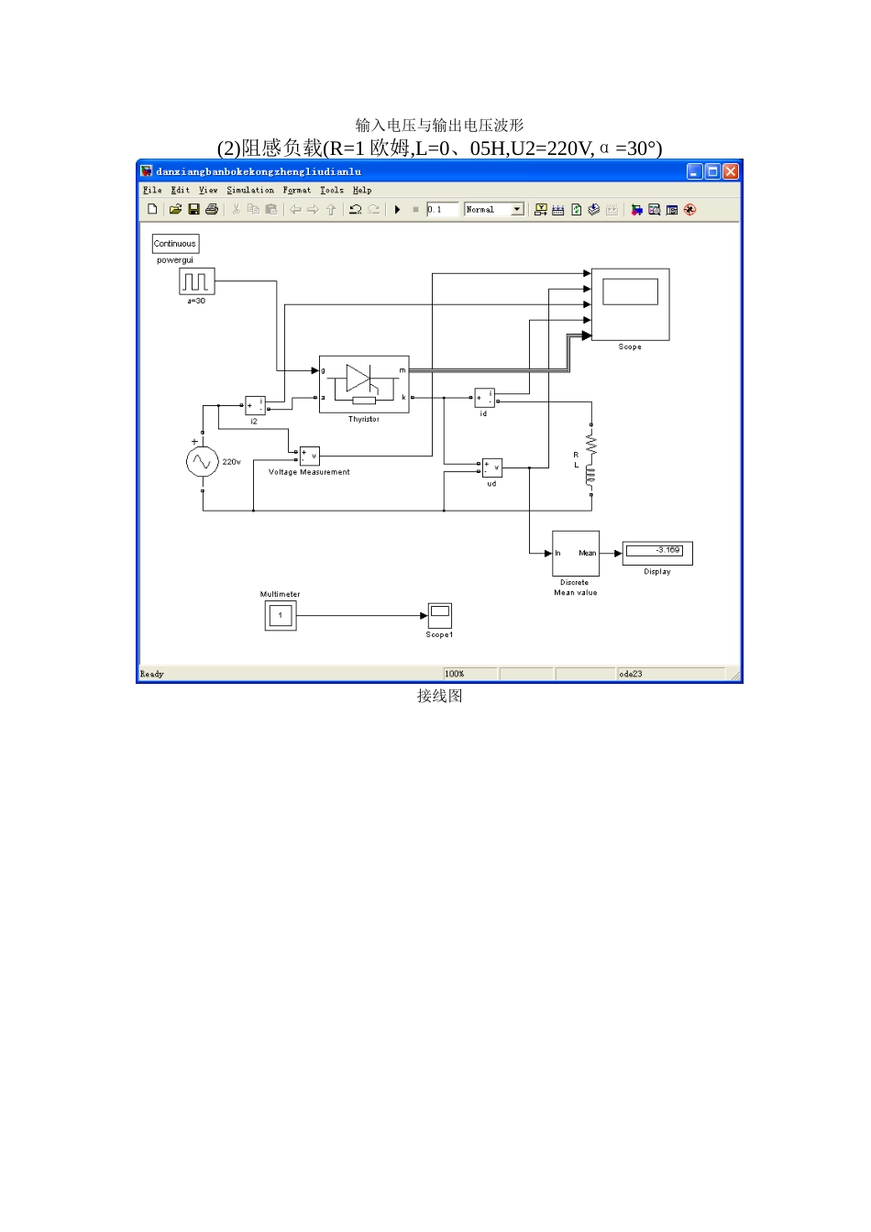Open the Help menu
The width and height of the screenshot is (871, 1232).
tap(362, 191)
